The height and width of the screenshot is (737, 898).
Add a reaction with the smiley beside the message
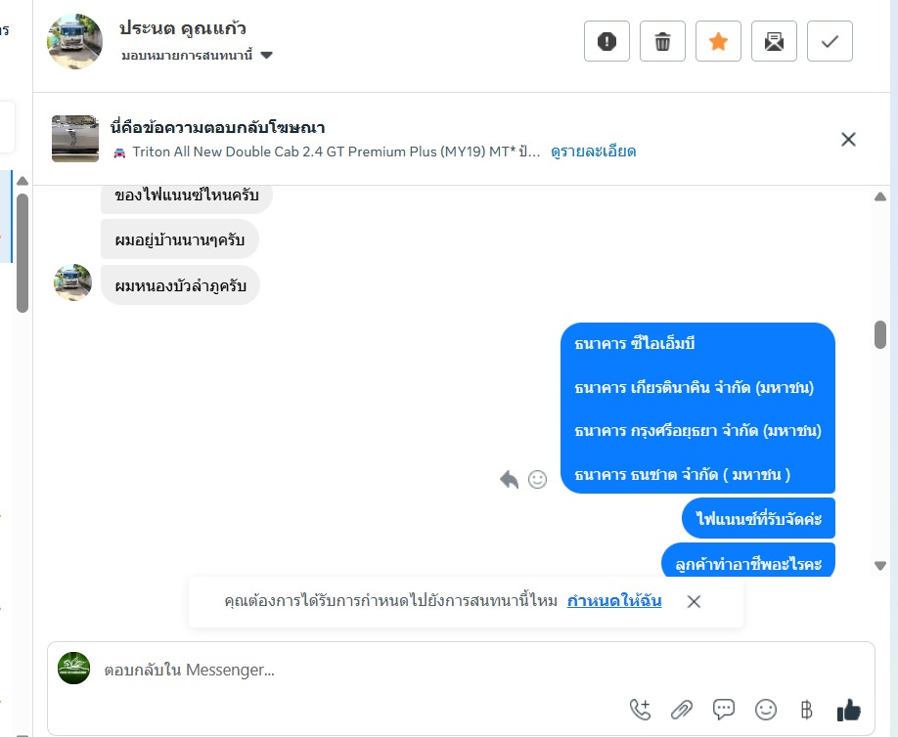coord(537,480)
